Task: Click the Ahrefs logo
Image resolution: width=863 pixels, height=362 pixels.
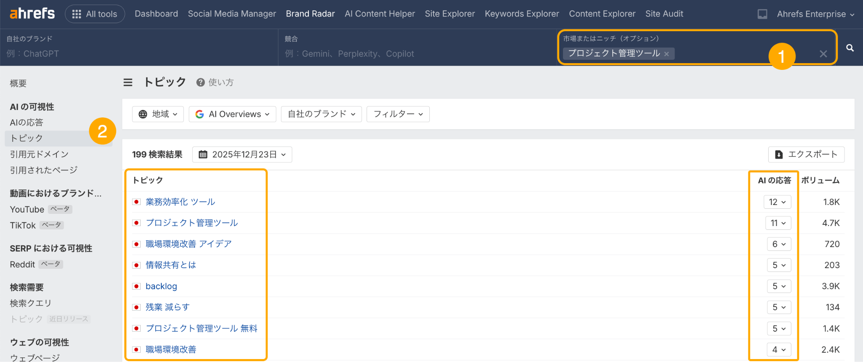Action: [32, 13]
